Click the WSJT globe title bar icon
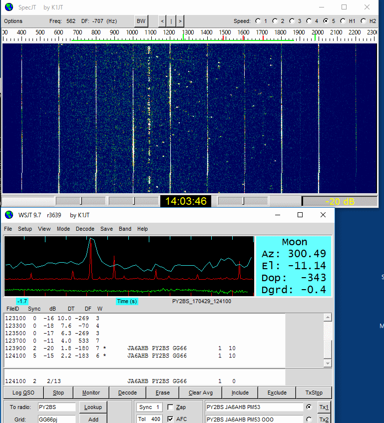 pyautogui.click(x=8, y=215)
